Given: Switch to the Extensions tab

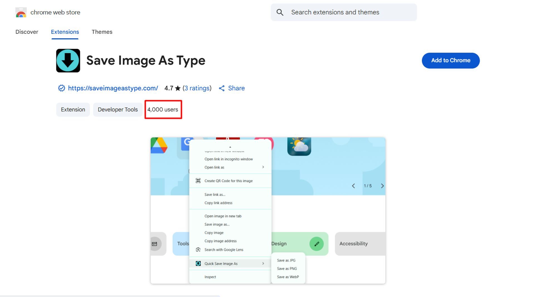Looking at the screenshot, I should point(65,32).
